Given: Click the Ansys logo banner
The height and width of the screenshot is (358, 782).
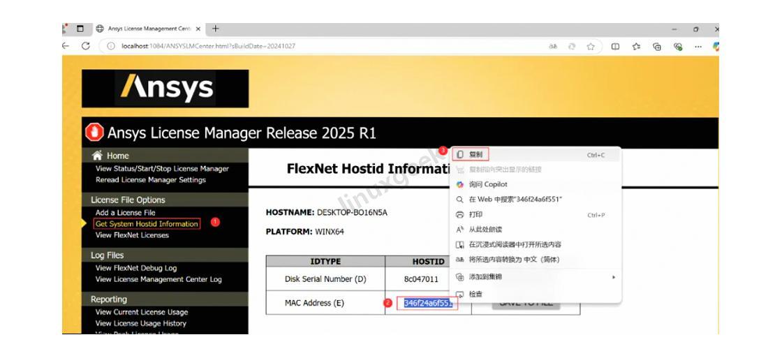Looking at the screenshot, I should (165, 88).
